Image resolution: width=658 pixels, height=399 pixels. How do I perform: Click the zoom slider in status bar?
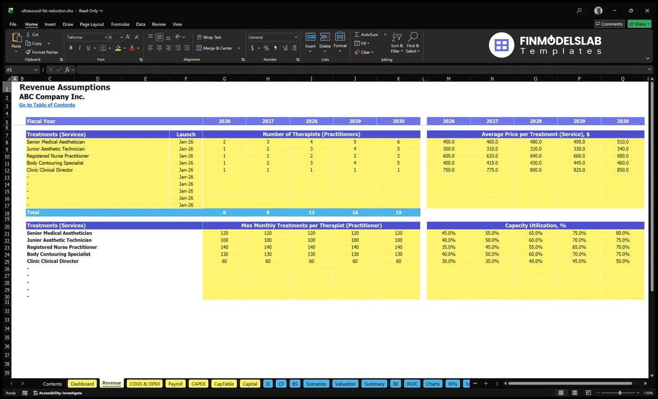pos(620,393)
